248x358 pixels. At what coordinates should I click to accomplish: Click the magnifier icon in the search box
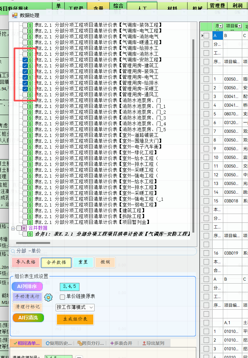(13, 251)
